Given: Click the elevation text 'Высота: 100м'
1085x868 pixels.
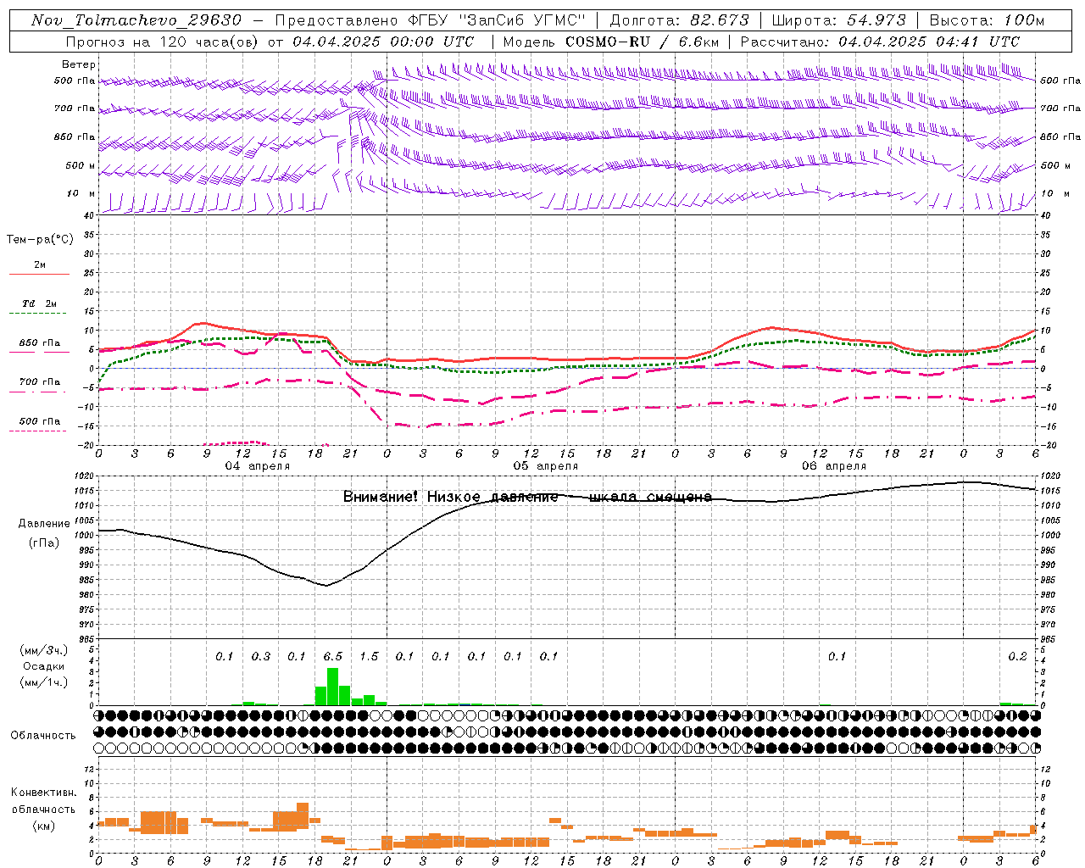Looking at the screenshot, I should (987, 20).
